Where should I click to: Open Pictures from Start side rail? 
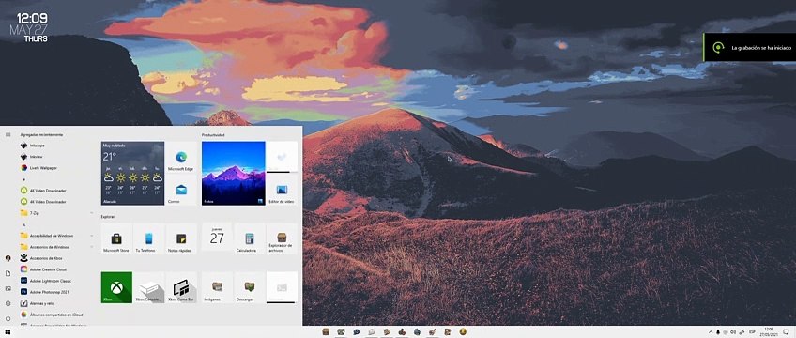8,288
